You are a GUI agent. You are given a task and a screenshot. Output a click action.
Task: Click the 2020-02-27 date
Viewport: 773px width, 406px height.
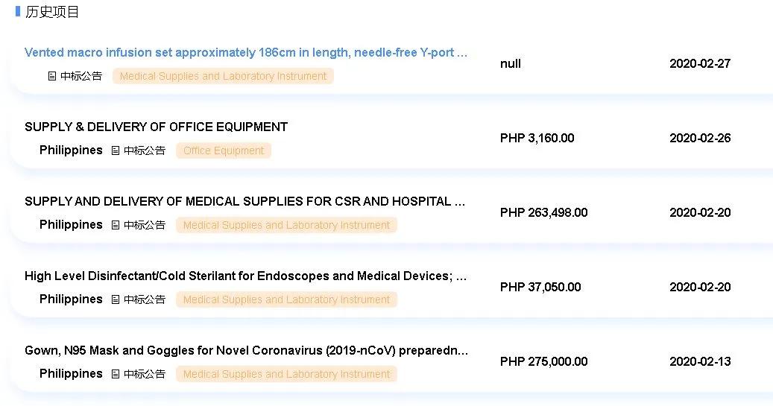700,63
